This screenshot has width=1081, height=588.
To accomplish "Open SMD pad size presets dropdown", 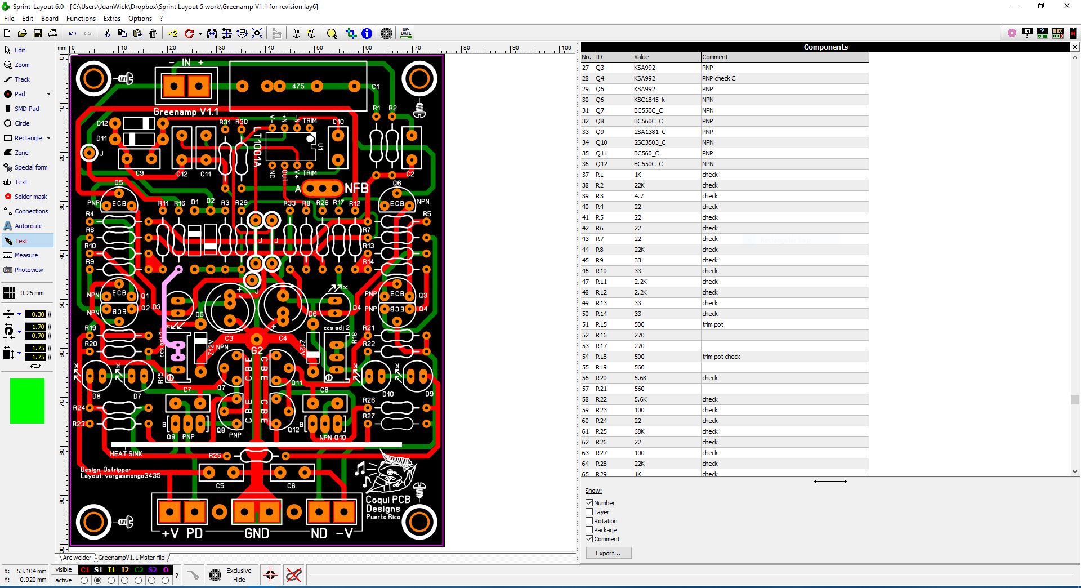I will pos(19,353).
